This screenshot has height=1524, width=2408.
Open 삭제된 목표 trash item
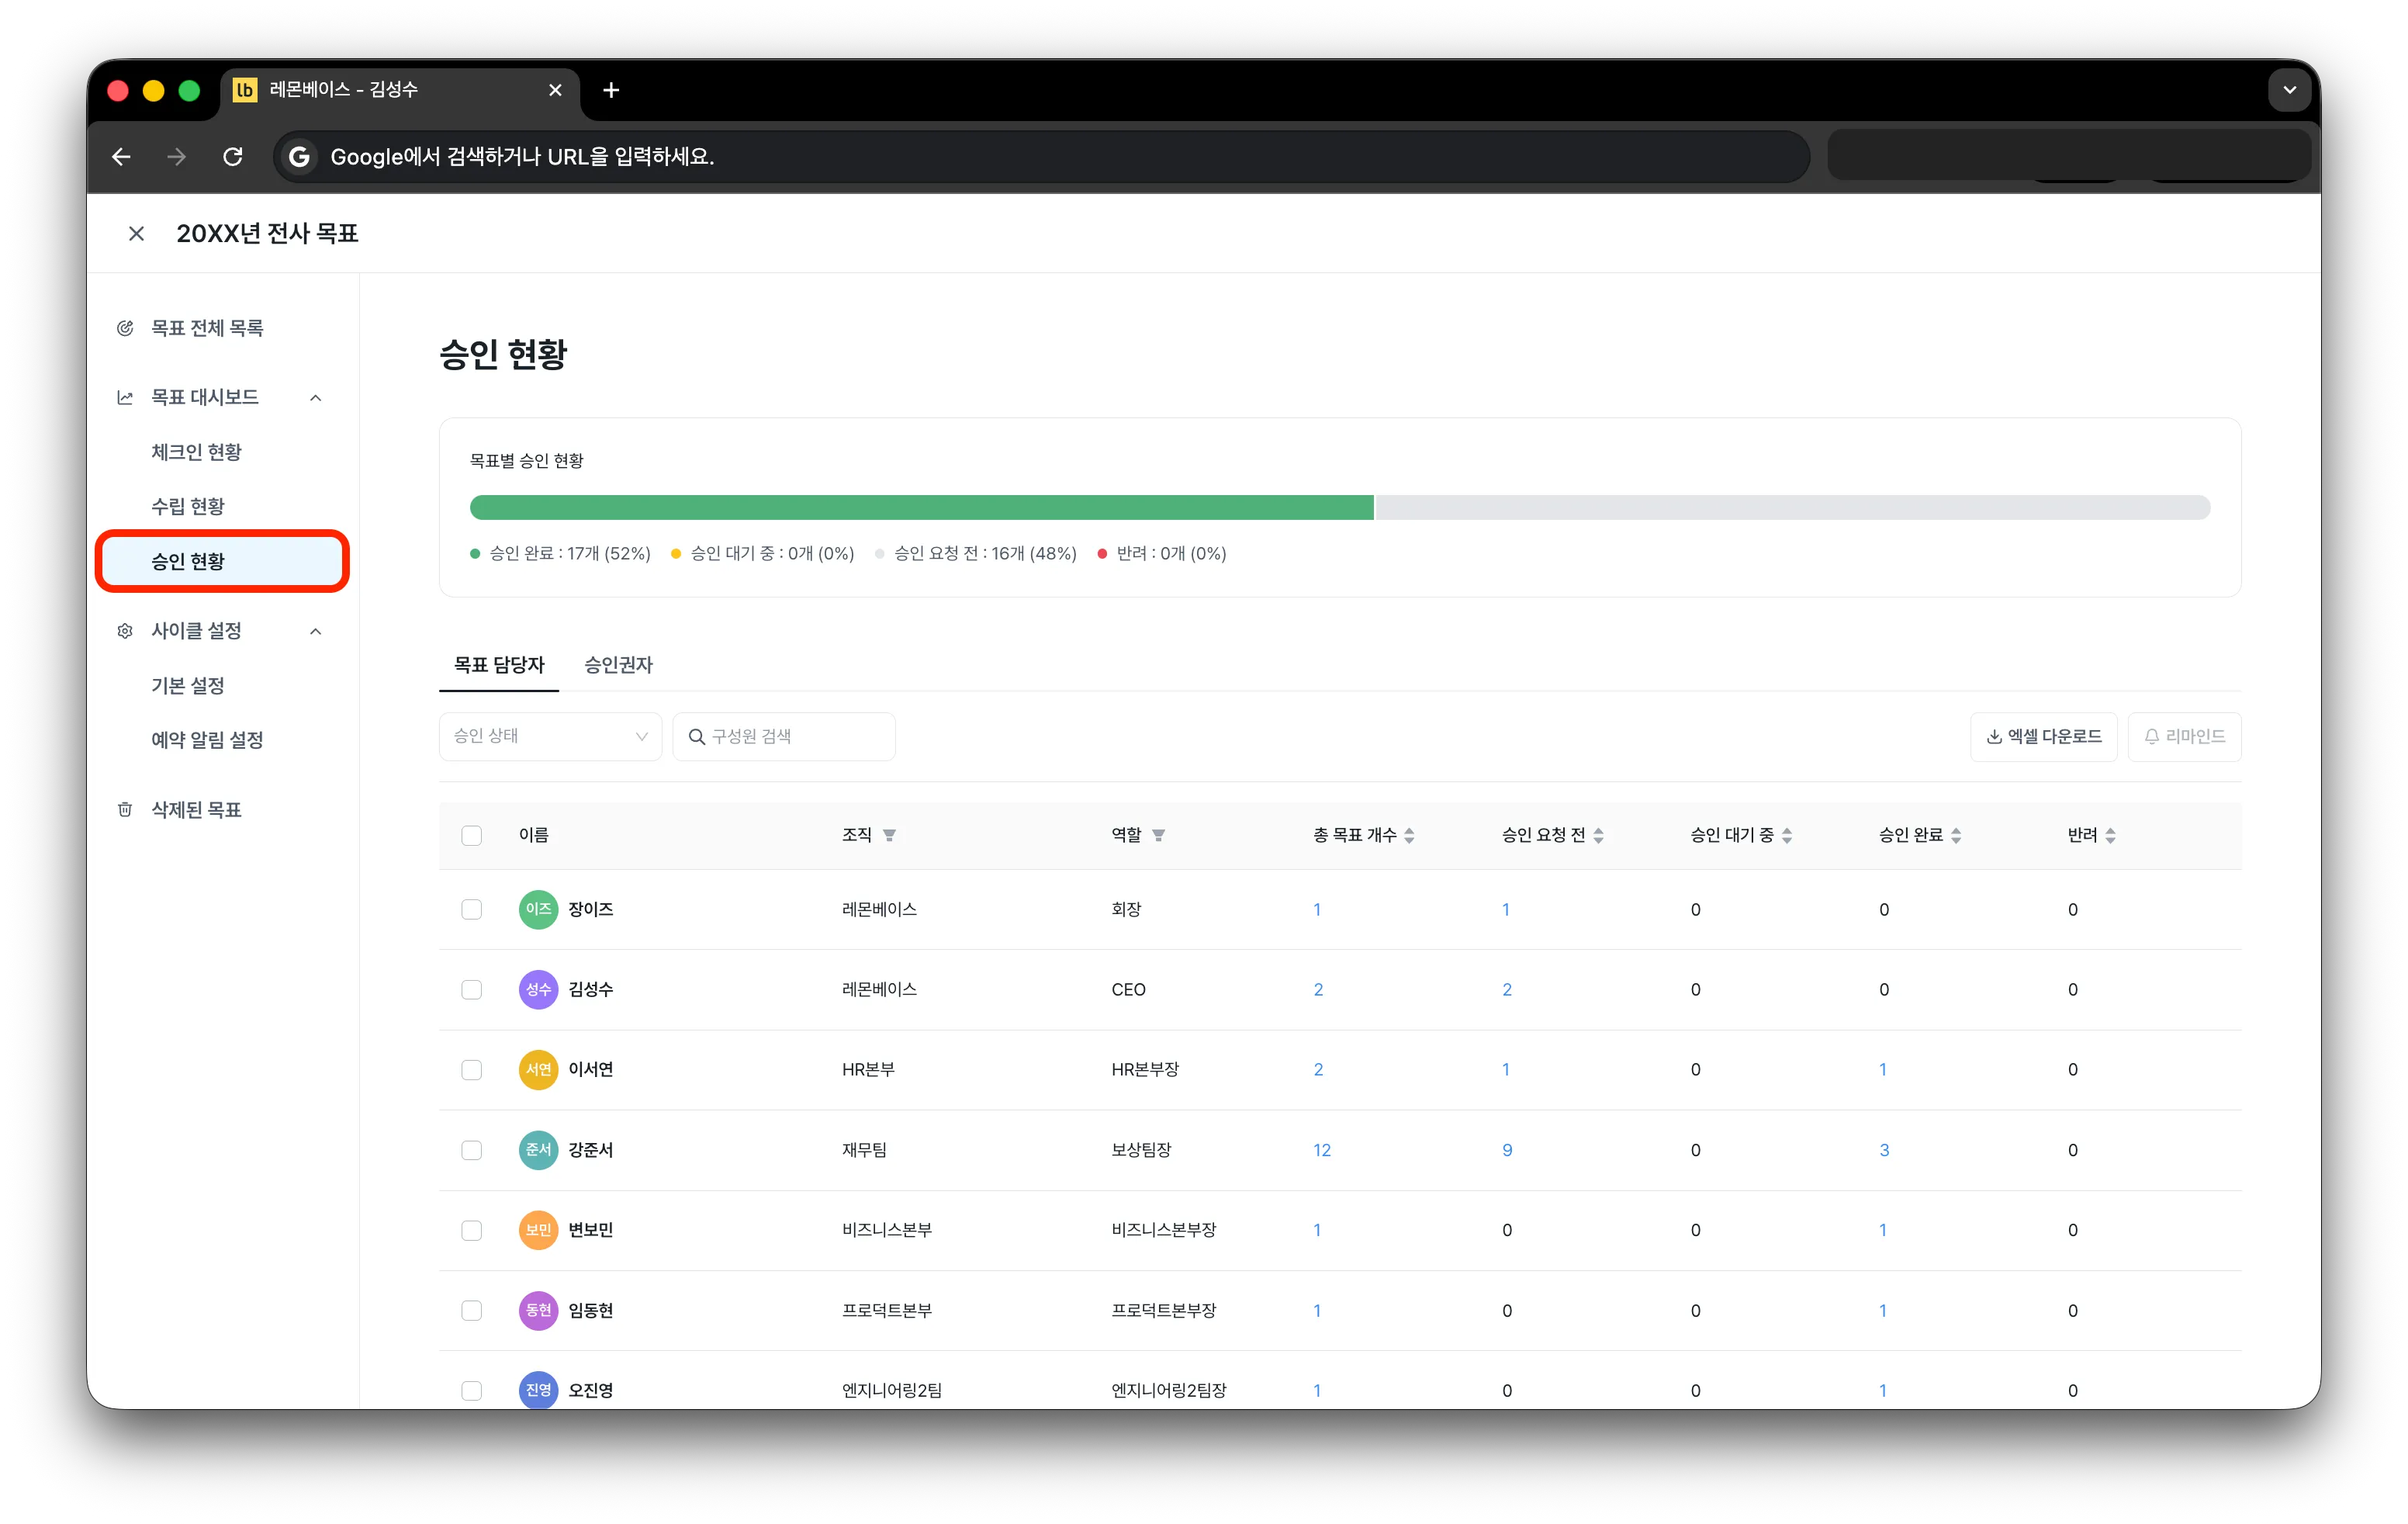(x=196, y=809)
